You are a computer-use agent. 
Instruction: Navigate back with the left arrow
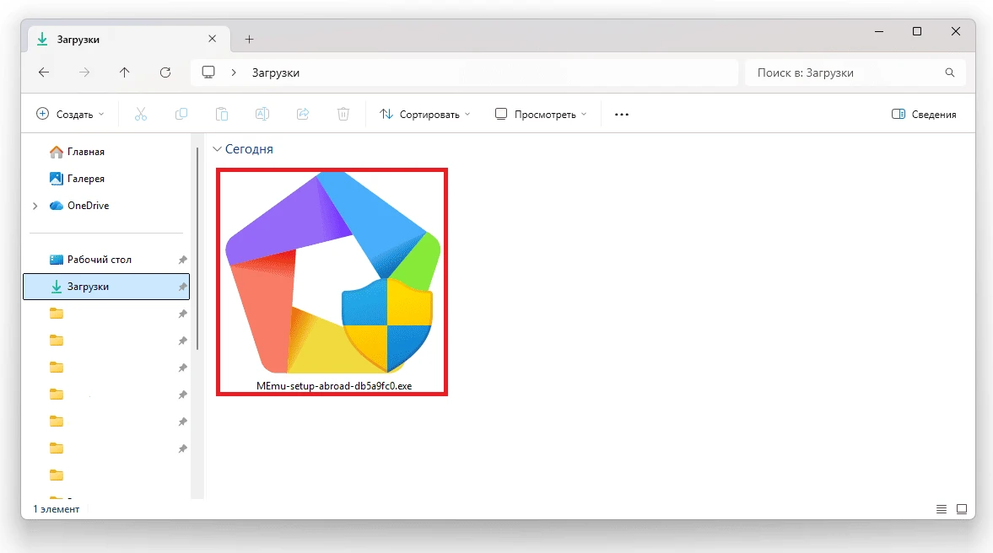(44, 72)
